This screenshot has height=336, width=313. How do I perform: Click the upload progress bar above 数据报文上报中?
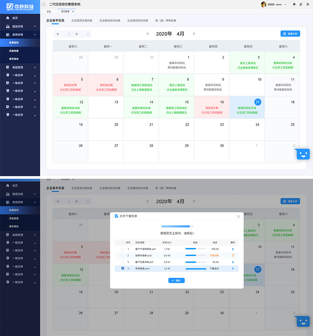[177, 226]
